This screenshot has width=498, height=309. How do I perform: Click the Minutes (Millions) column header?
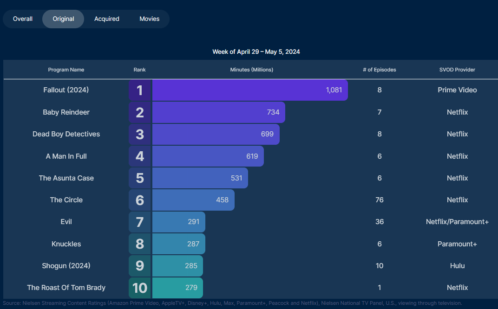click(252, 70)
